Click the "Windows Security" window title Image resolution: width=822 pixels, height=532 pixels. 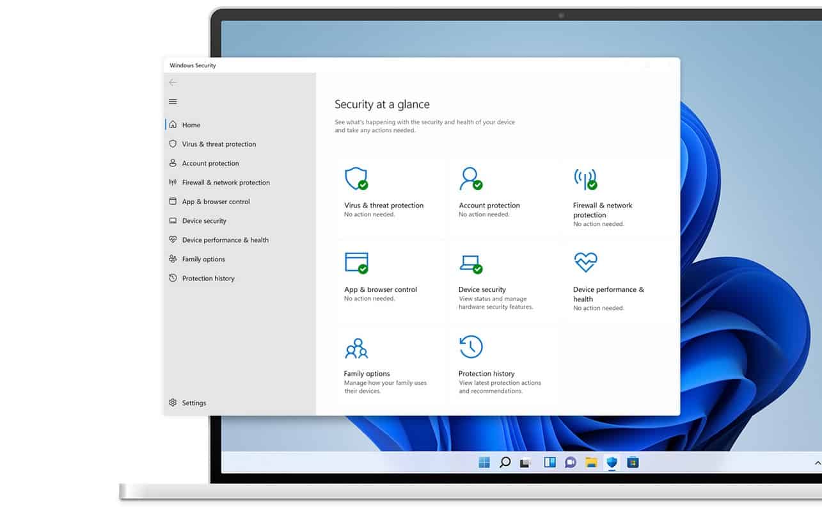click(x=193, y=65)
